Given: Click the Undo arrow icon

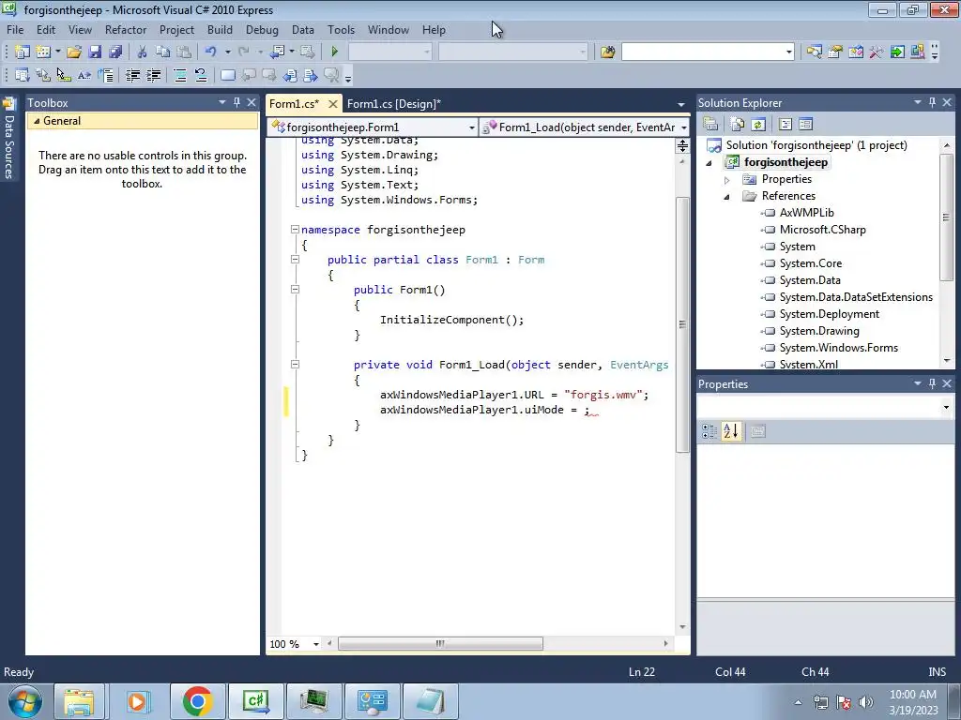Looking at the screenshot, I should point(210,52).
